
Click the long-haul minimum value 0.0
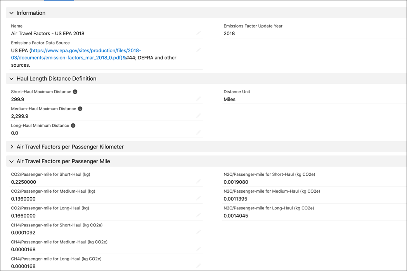coord(14,133)
